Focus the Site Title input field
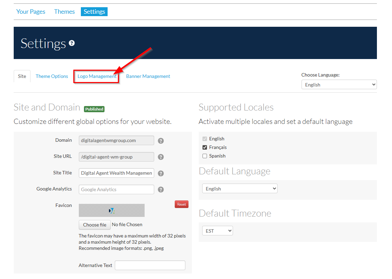The image size is (392, 279). [x=116, y=173]
